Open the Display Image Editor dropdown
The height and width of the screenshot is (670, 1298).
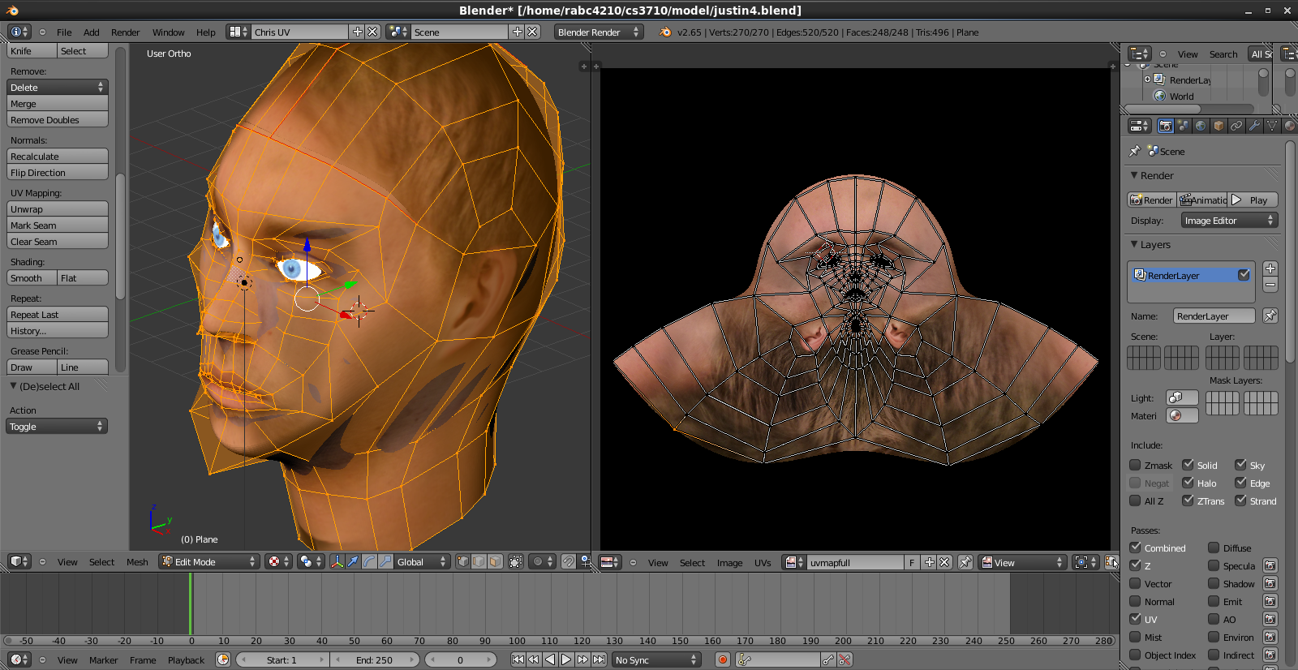[1229, 220]
